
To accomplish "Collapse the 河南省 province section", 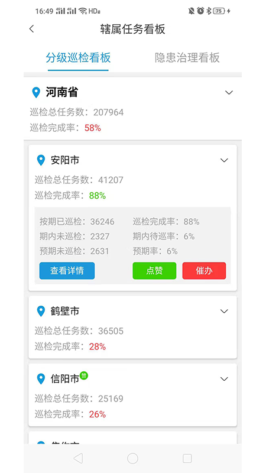I will coord(229,93).
